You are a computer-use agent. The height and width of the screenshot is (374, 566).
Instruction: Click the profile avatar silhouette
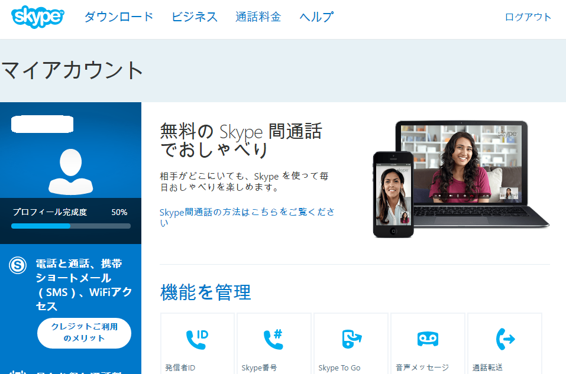point(70,171)
